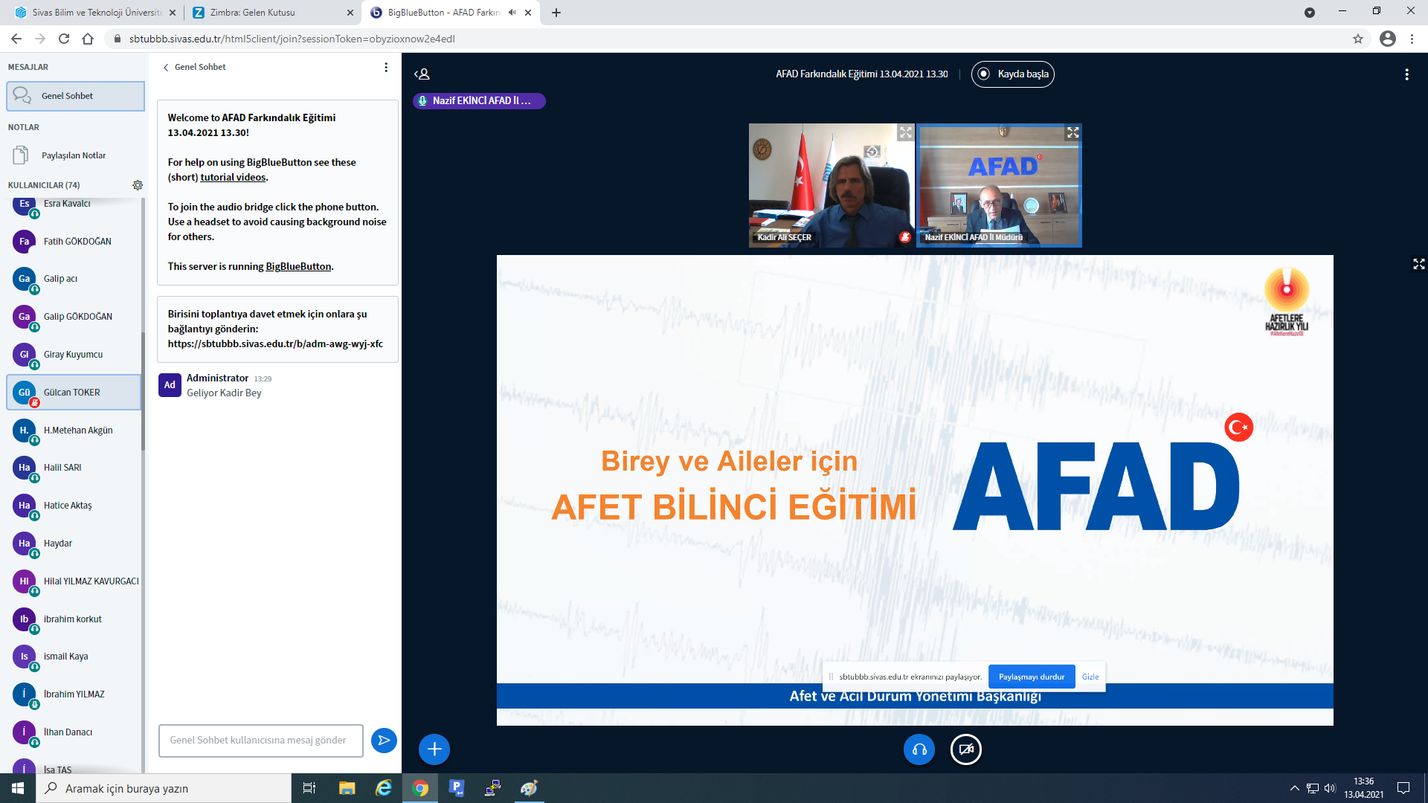Viewport: 1428px width, 803px height.
Task: Reload the page
Action: pos(64,39)
